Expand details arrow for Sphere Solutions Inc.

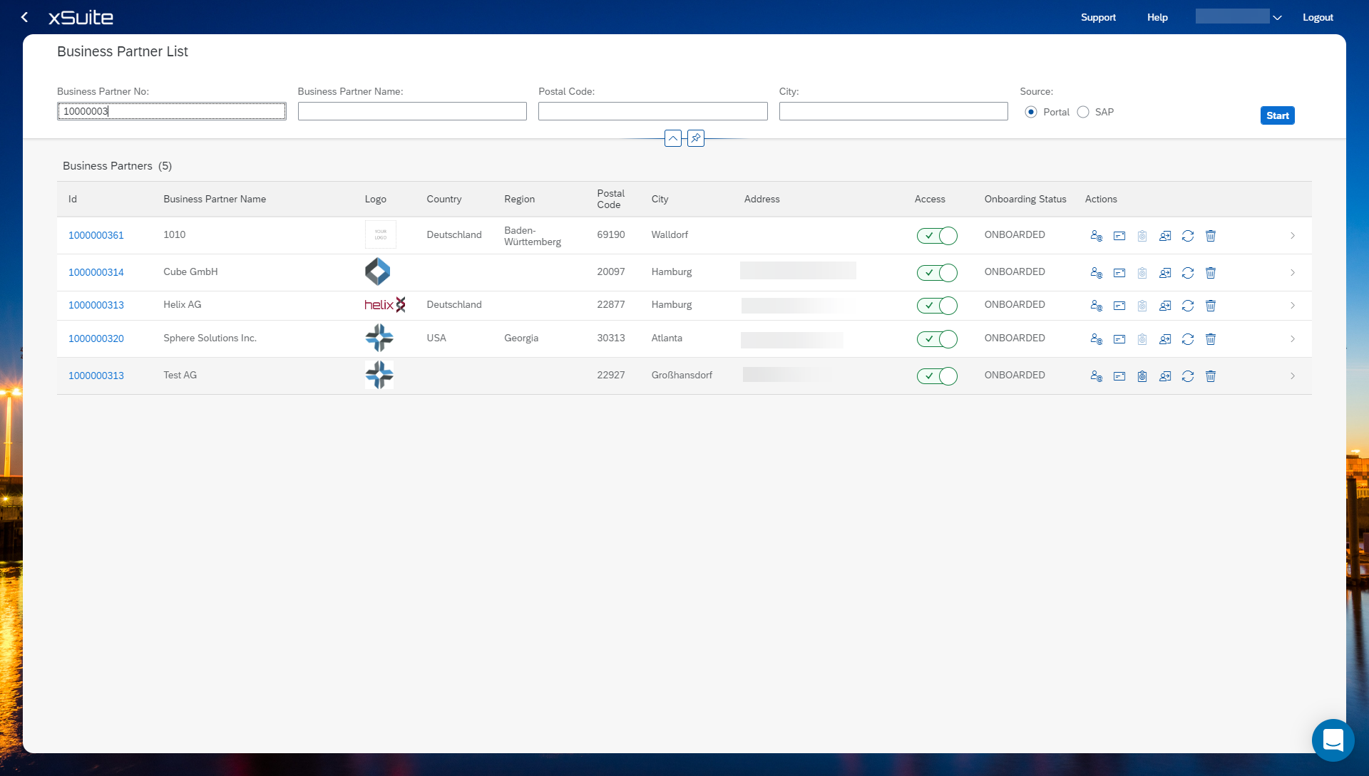pyautogui.click(x=1292, y=339)
